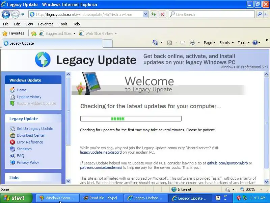Open the Privacy Policy link

[x=28, y=162]
